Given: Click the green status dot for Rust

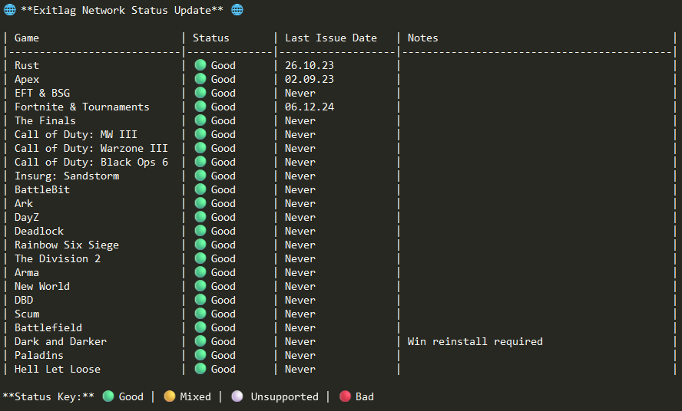Looking at the screenshot, I should tap(200, 65).
